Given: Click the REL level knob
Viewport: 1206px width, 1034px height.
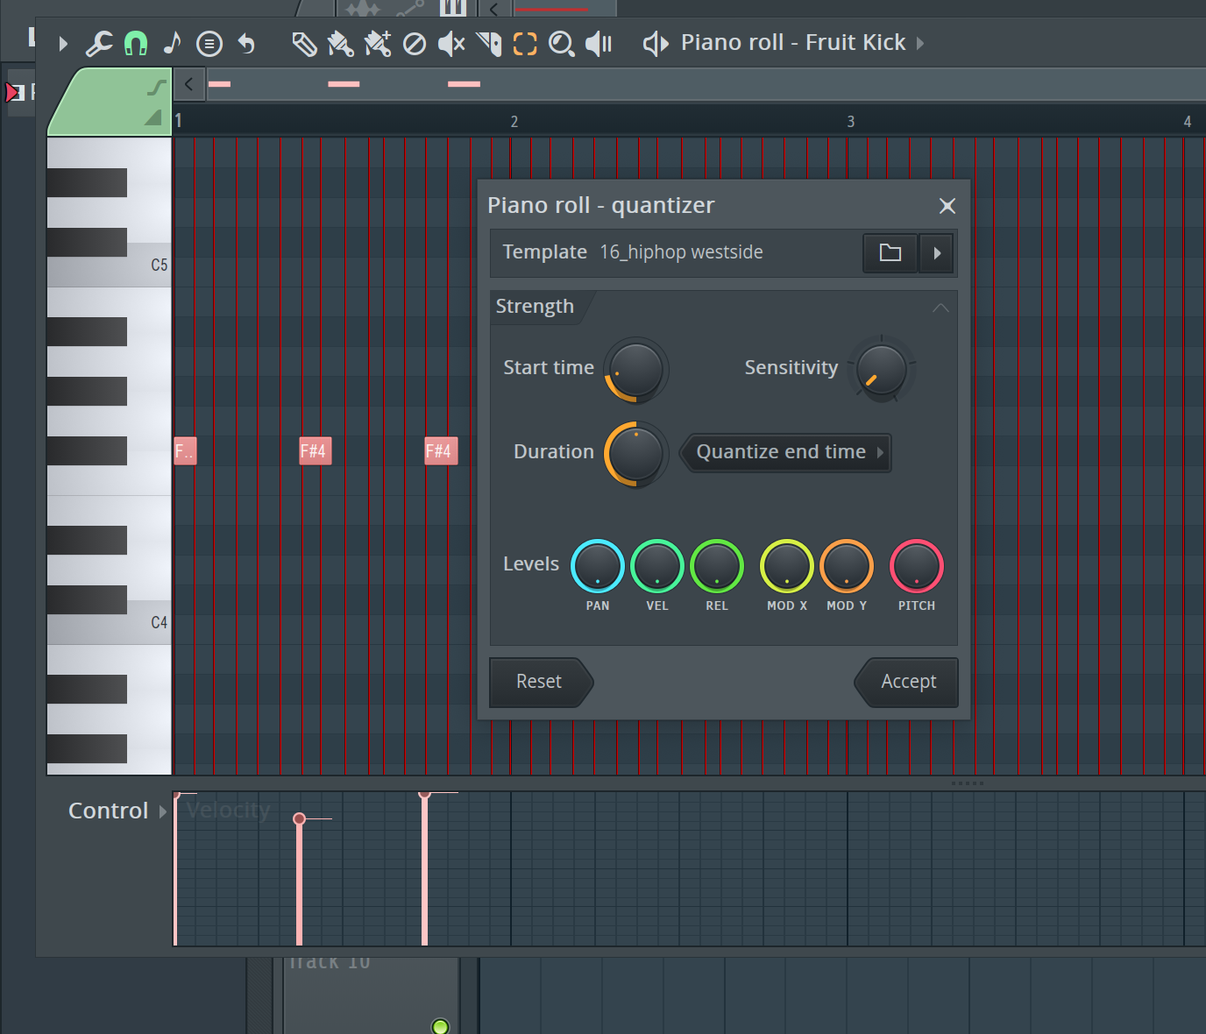Looking at the screenshot, I should tap(717, 566).
